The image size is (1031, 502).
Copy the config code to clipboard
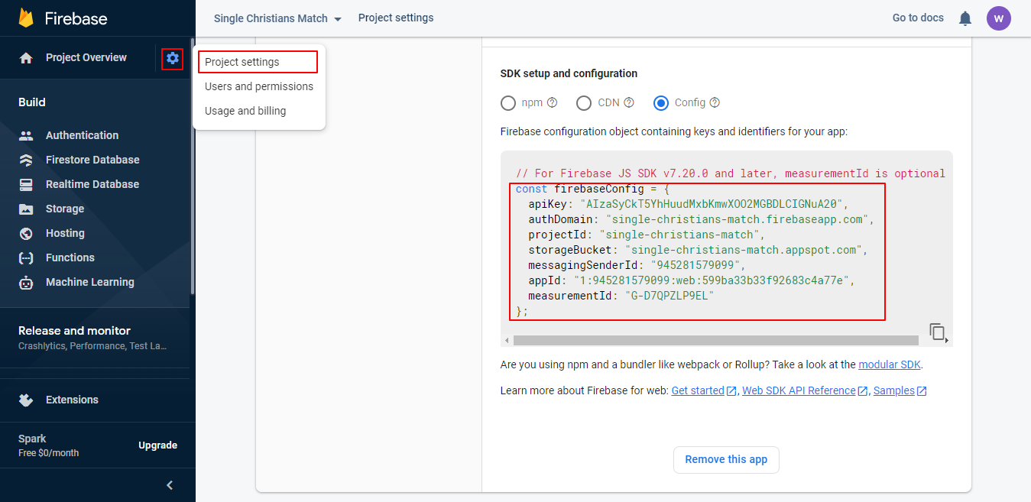click(937, 332)
